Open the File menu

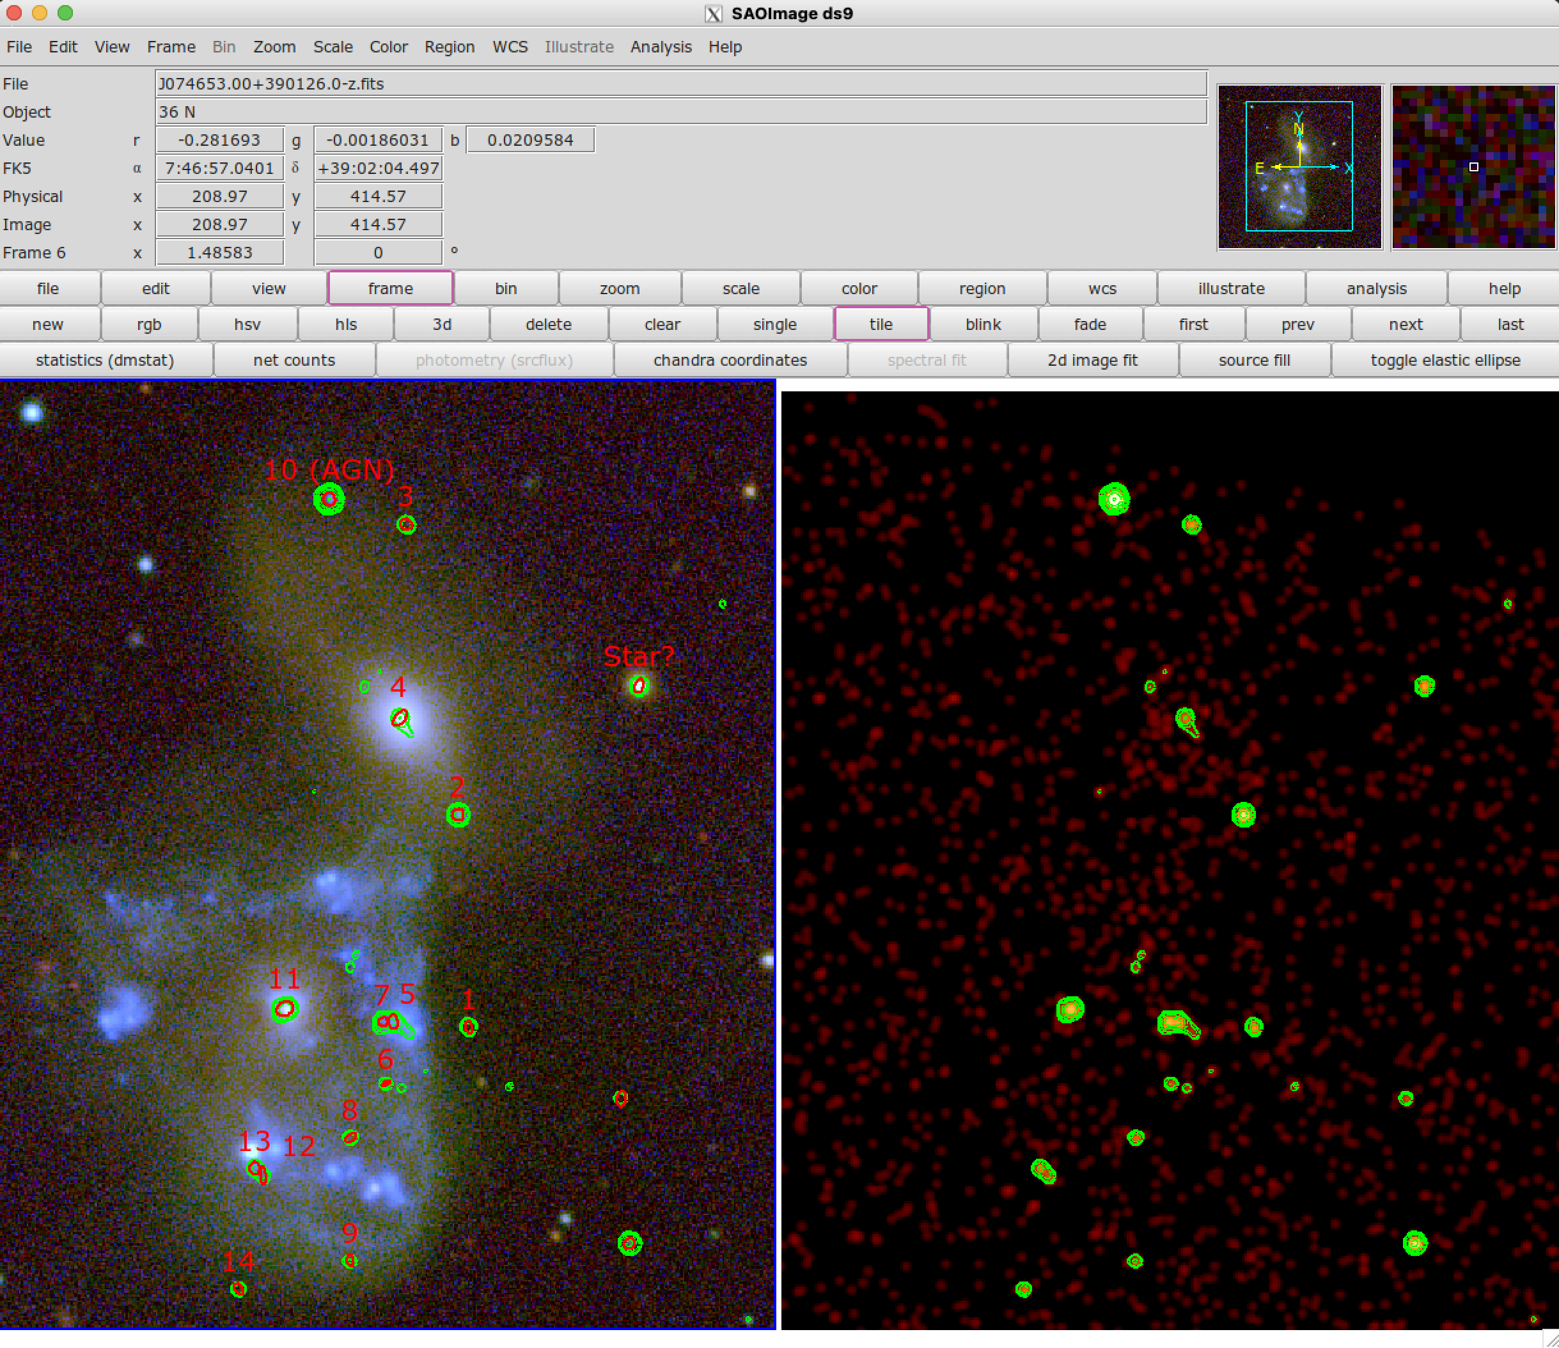point(19,47)
